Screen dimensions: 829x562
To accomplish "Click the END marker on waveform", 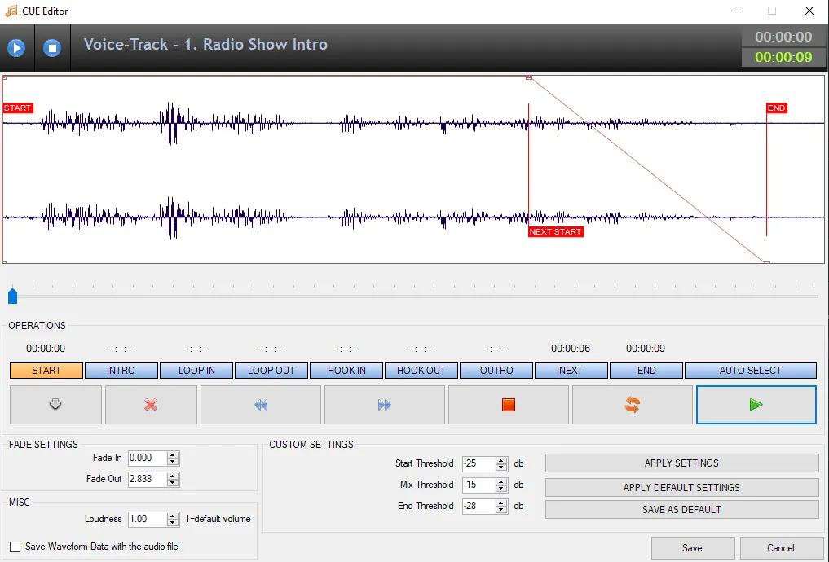I will (777, 108).
